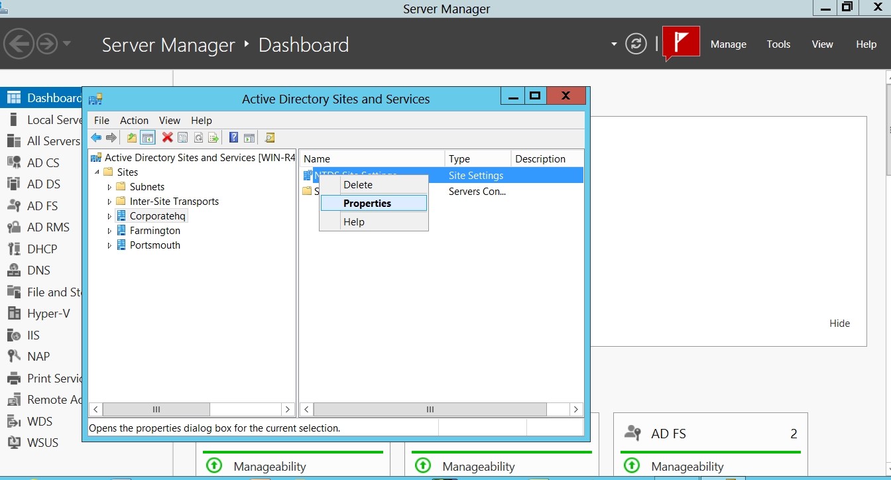Open the Help menu in Sites and Services
This screenshot has height=480, width=891.
coord(202,120)
